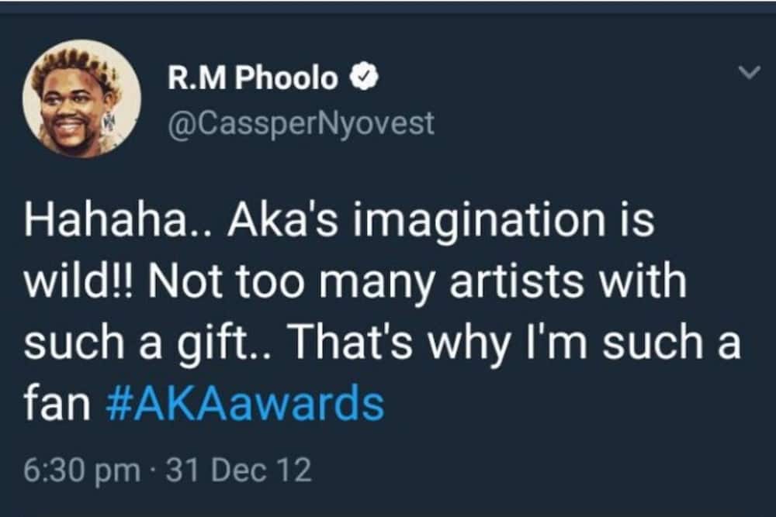Open the #AKAawards hashtag
This screenshot has width=776, height=517.
tap(245, 403)
